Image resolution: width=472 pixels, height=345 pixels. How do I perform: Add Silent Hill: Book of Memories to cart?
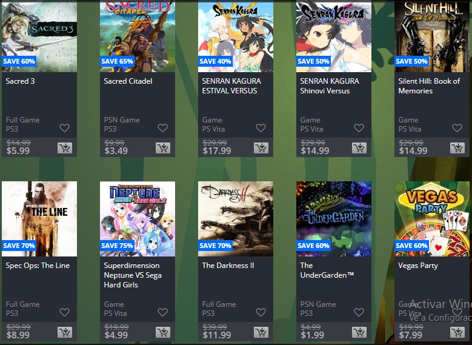point(457,148)
